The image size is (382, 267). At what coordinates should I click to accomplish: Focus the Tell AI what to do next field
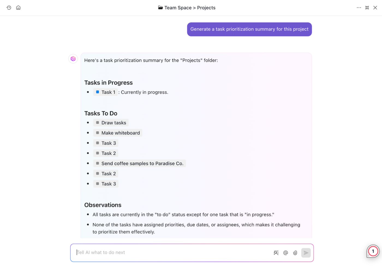pyautogui.click(x=172, y=253)
